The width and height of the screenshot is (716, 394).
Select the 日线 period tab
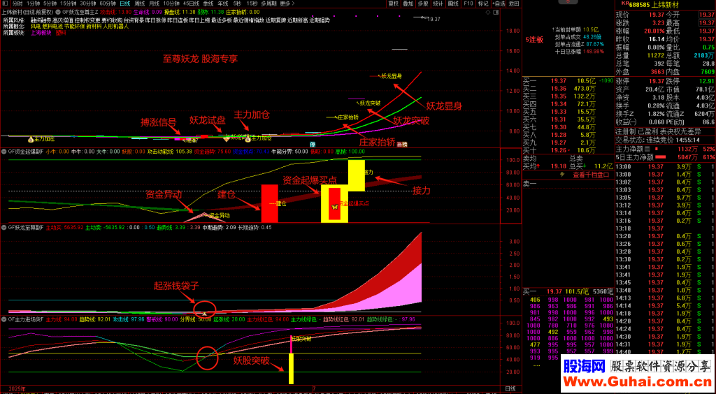(124, 3)
